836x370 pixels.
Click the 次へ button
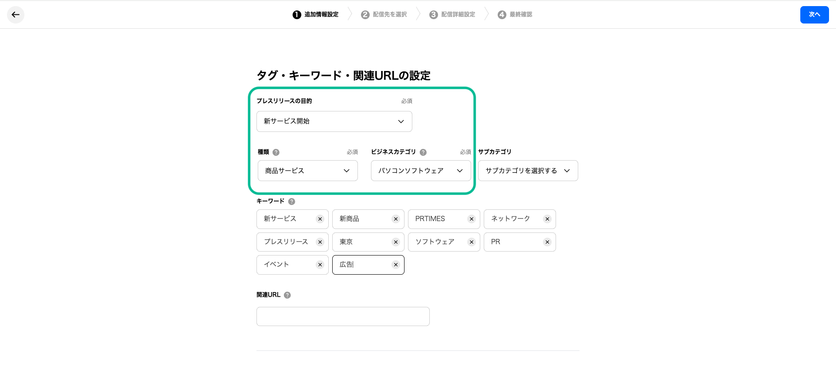pyautogui.click(x=814, y=15)
